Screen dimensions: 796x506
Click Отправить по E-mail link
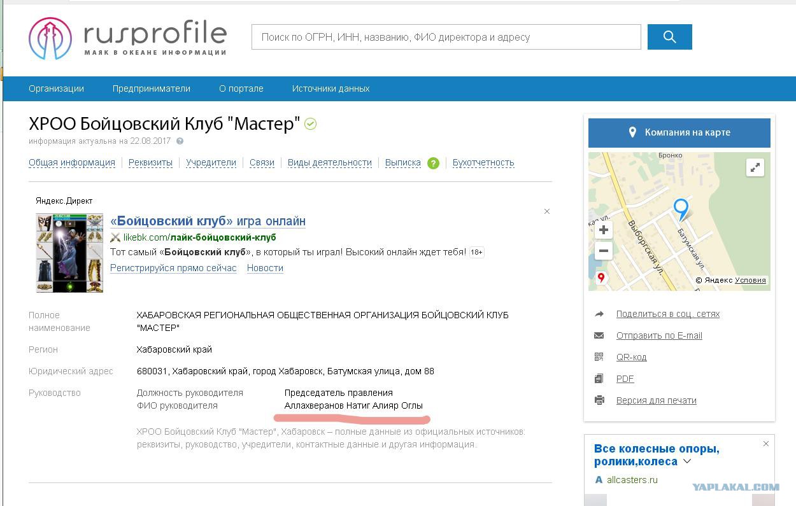click(659, 335)
